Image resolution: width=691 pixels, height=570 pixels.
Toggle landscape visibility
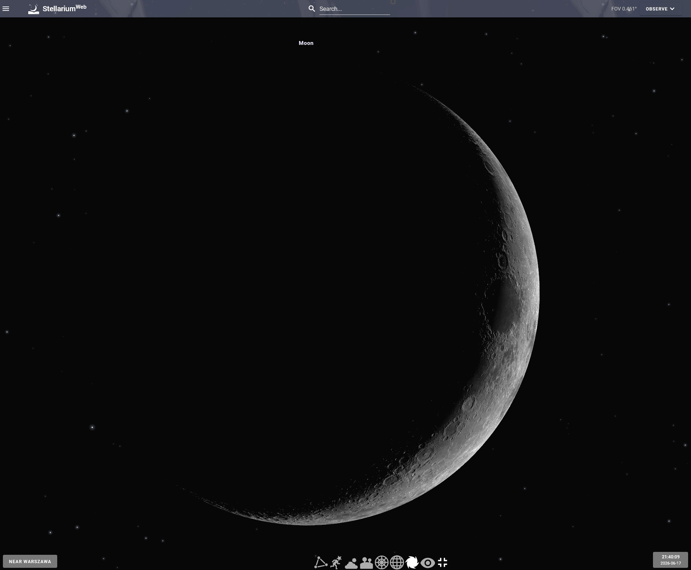click(x=366, y=563)
